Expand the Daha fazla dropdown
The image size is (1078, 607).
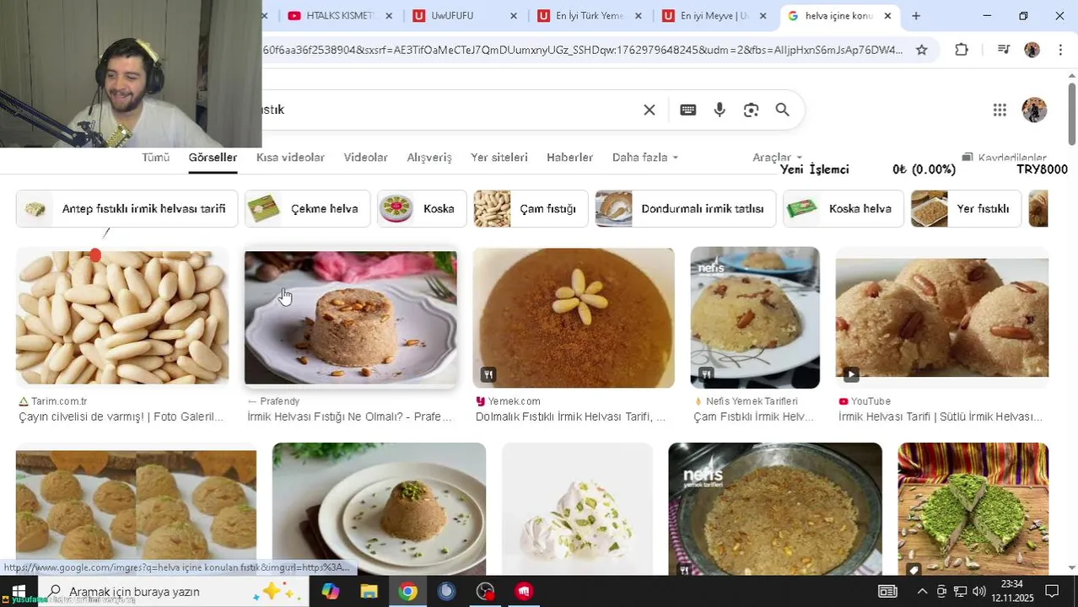[645, 158]
